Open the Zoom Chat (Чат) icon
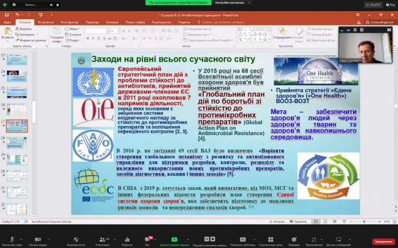The height and width of the screenshot is (248, 398). [147, 239]
